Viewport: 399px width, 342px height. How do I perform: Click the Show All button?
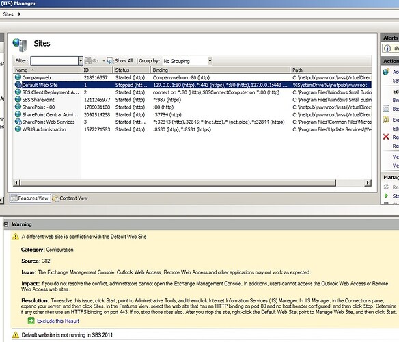(x=120, y=61)
